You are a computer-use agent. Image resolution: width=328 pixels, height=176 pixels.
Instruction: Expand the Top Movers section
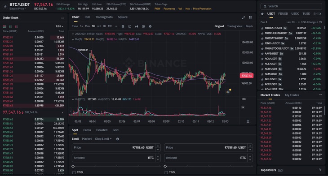tap(320, 170)
